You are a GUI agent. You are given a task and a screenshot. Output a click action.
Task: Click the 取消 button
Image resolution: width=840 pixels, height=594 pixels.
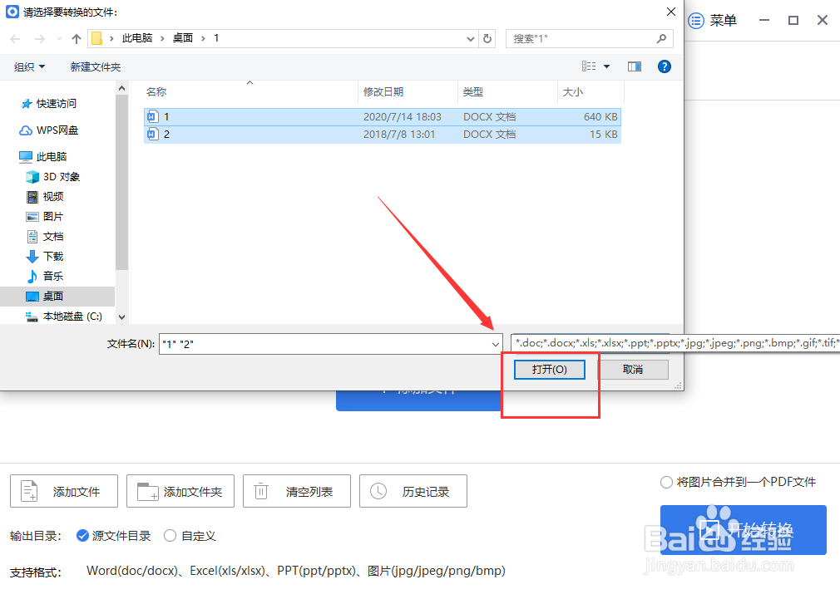click(633, 370)
